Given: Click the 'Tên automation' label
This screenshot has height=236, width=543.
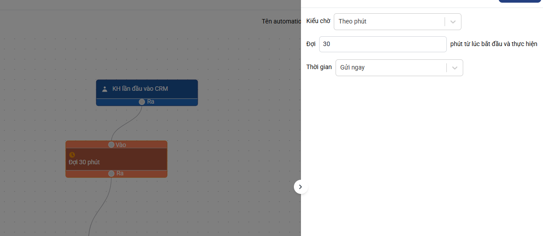Looking at the screenshot, I should (281, 21).
